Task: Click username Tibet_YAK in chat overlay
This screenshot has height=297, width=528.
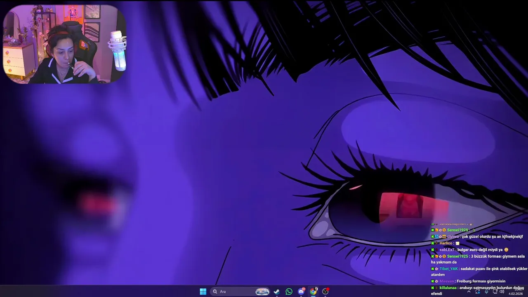Action: click(448, 269)
